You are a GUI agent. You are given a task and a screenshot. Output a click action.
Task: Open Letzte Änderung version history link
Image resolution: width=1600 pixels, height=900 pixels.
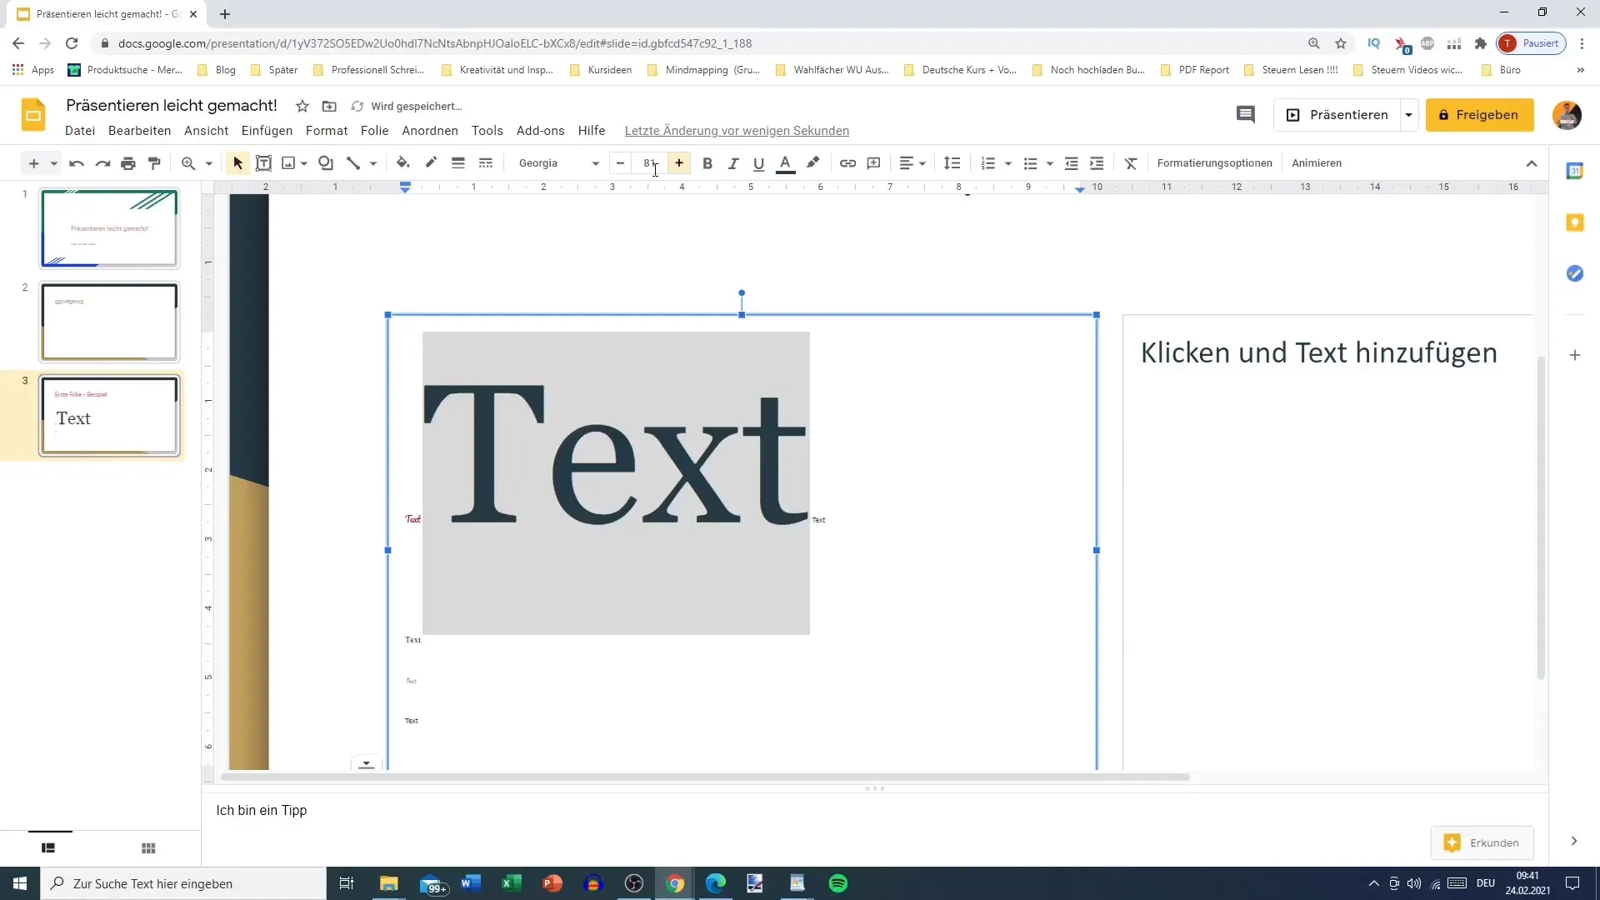[737, 131]
